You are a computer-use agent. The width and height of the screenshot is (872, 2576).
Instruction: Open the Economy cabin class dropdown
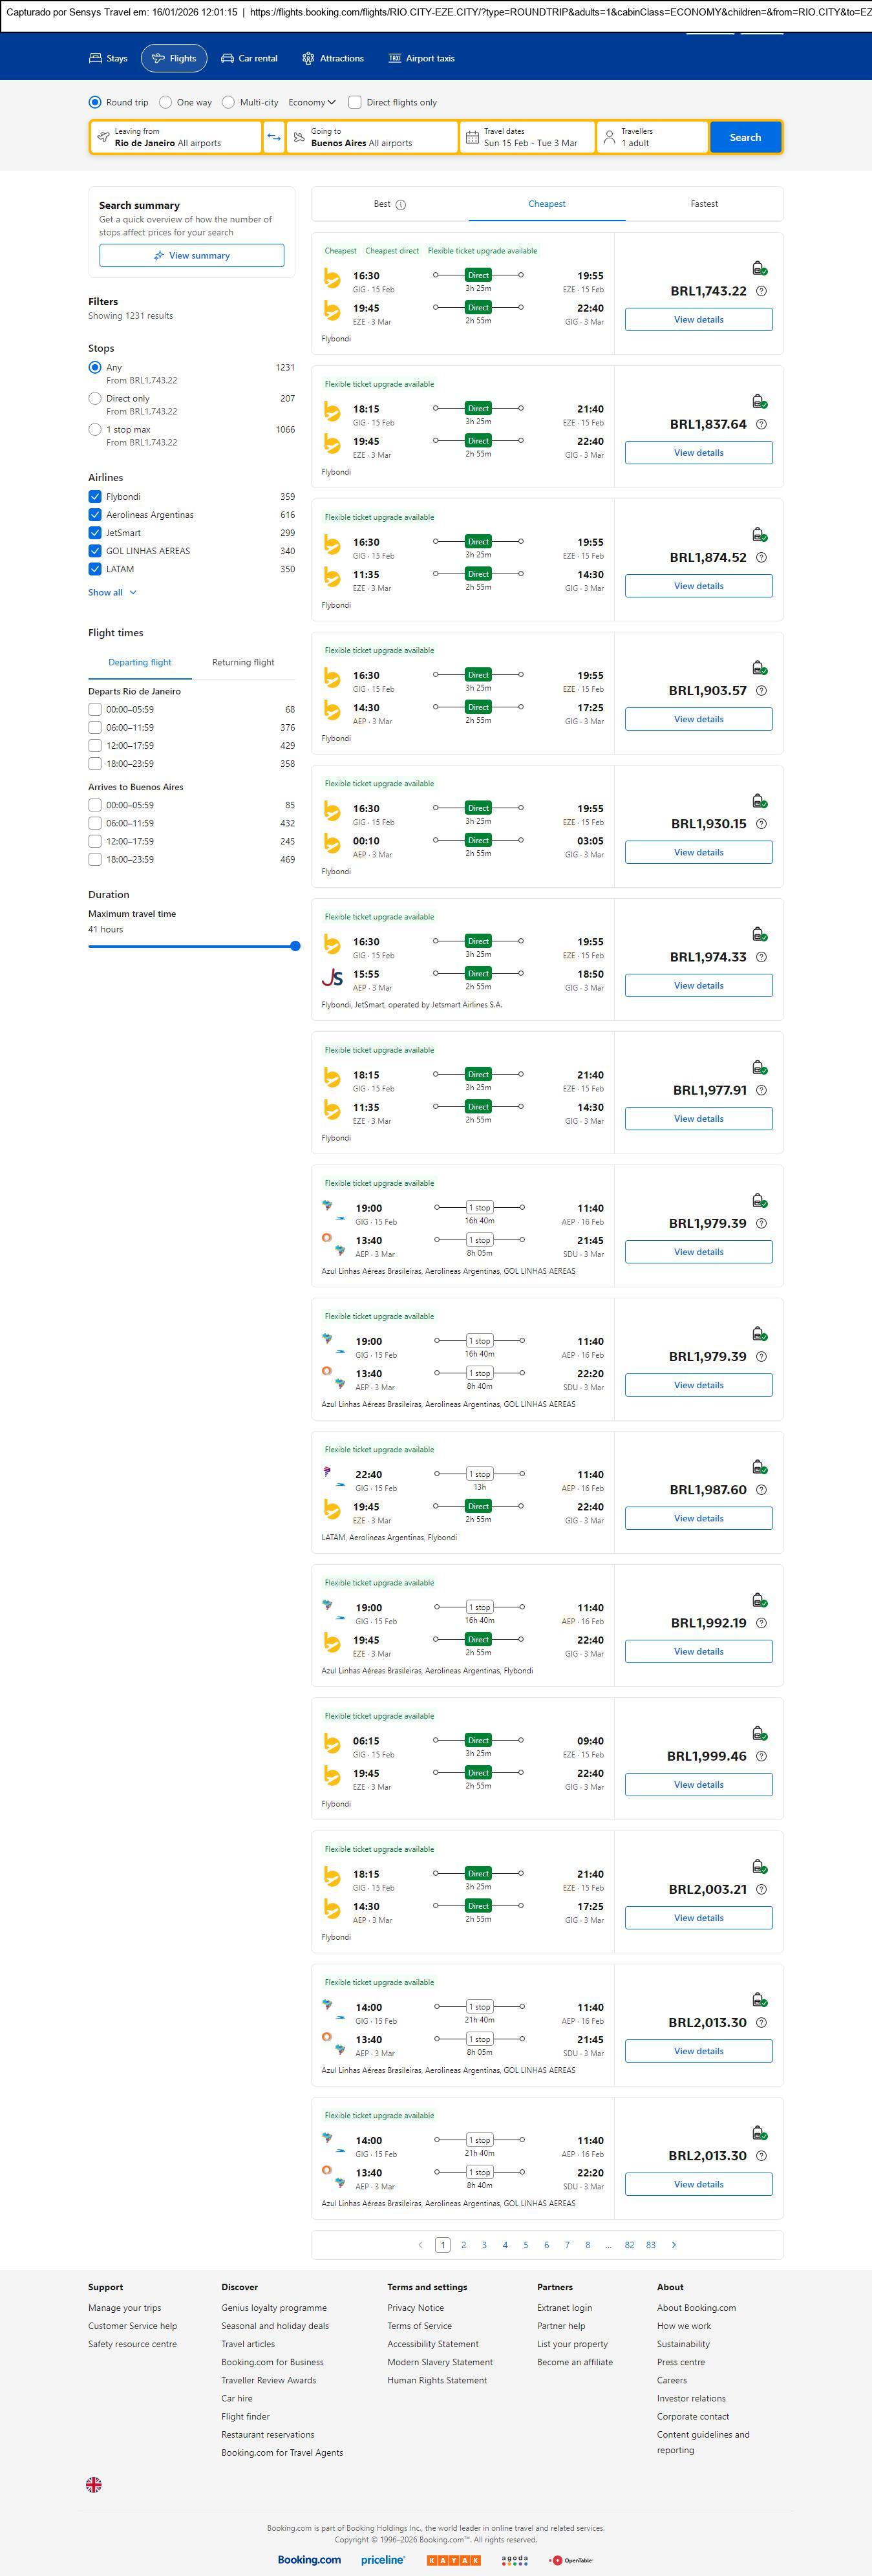tap(312, 102)
